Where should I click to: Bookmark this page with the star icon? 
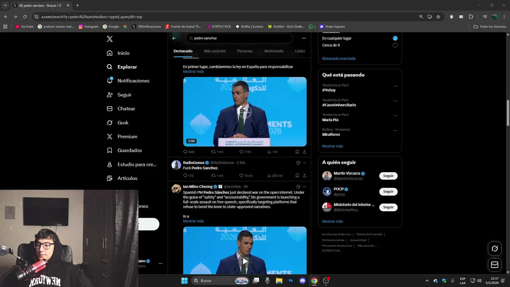click(x=438, y=17)
